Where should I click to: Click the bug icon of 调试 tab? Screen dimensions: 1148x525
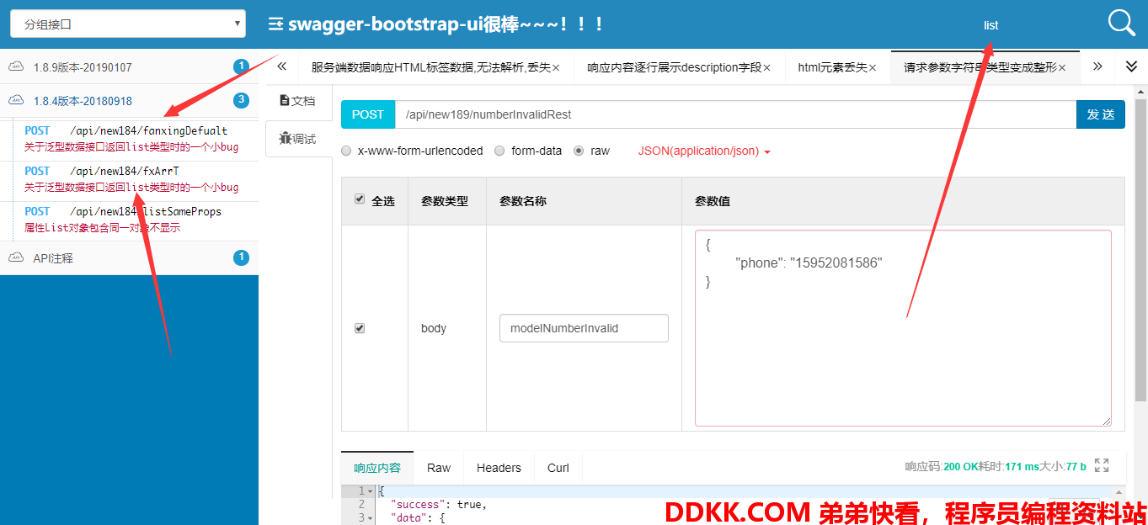tap(285, 139)
